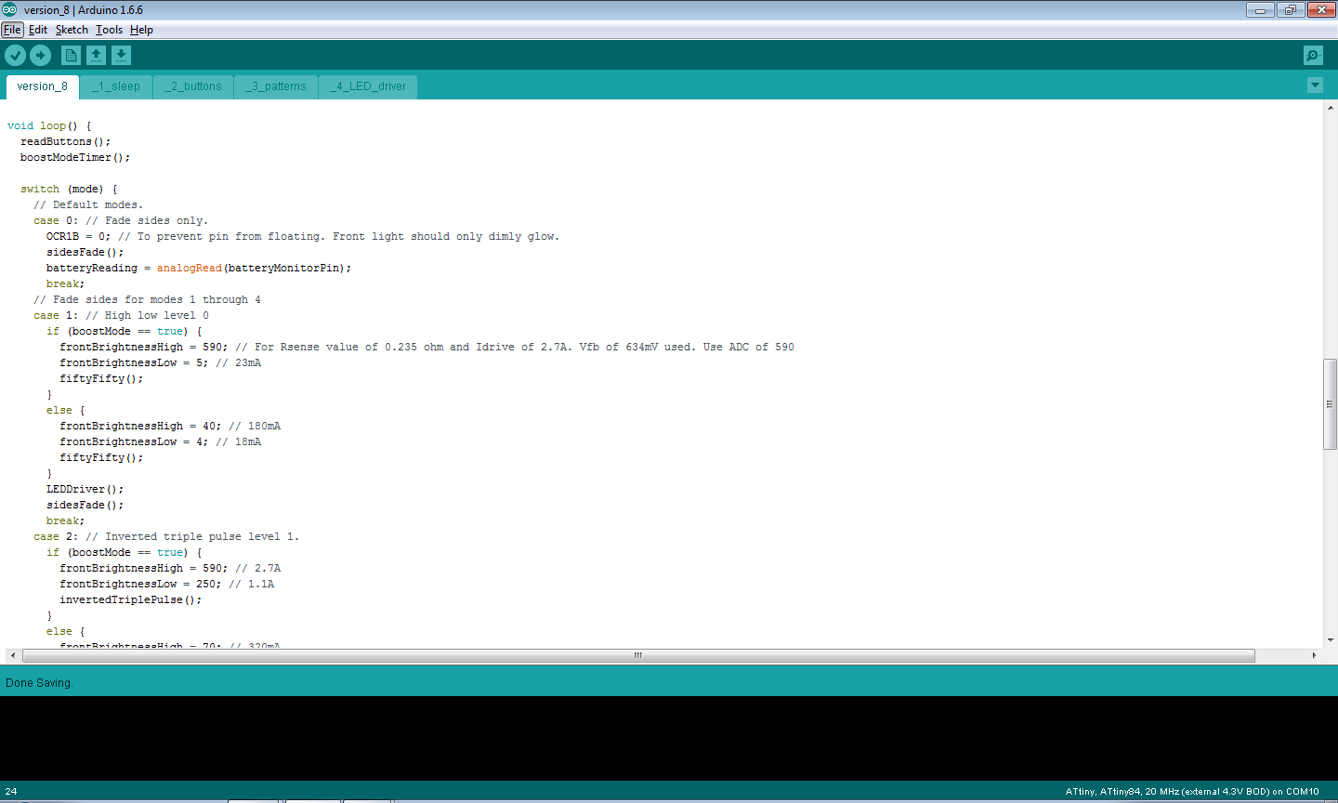Open a sketch using the Open icon

coord(97,55)
